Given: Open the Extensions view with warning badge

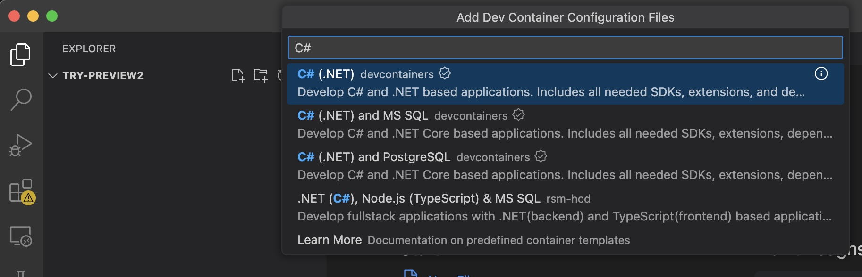Looking at the screenshot, I should pos(21,191).
